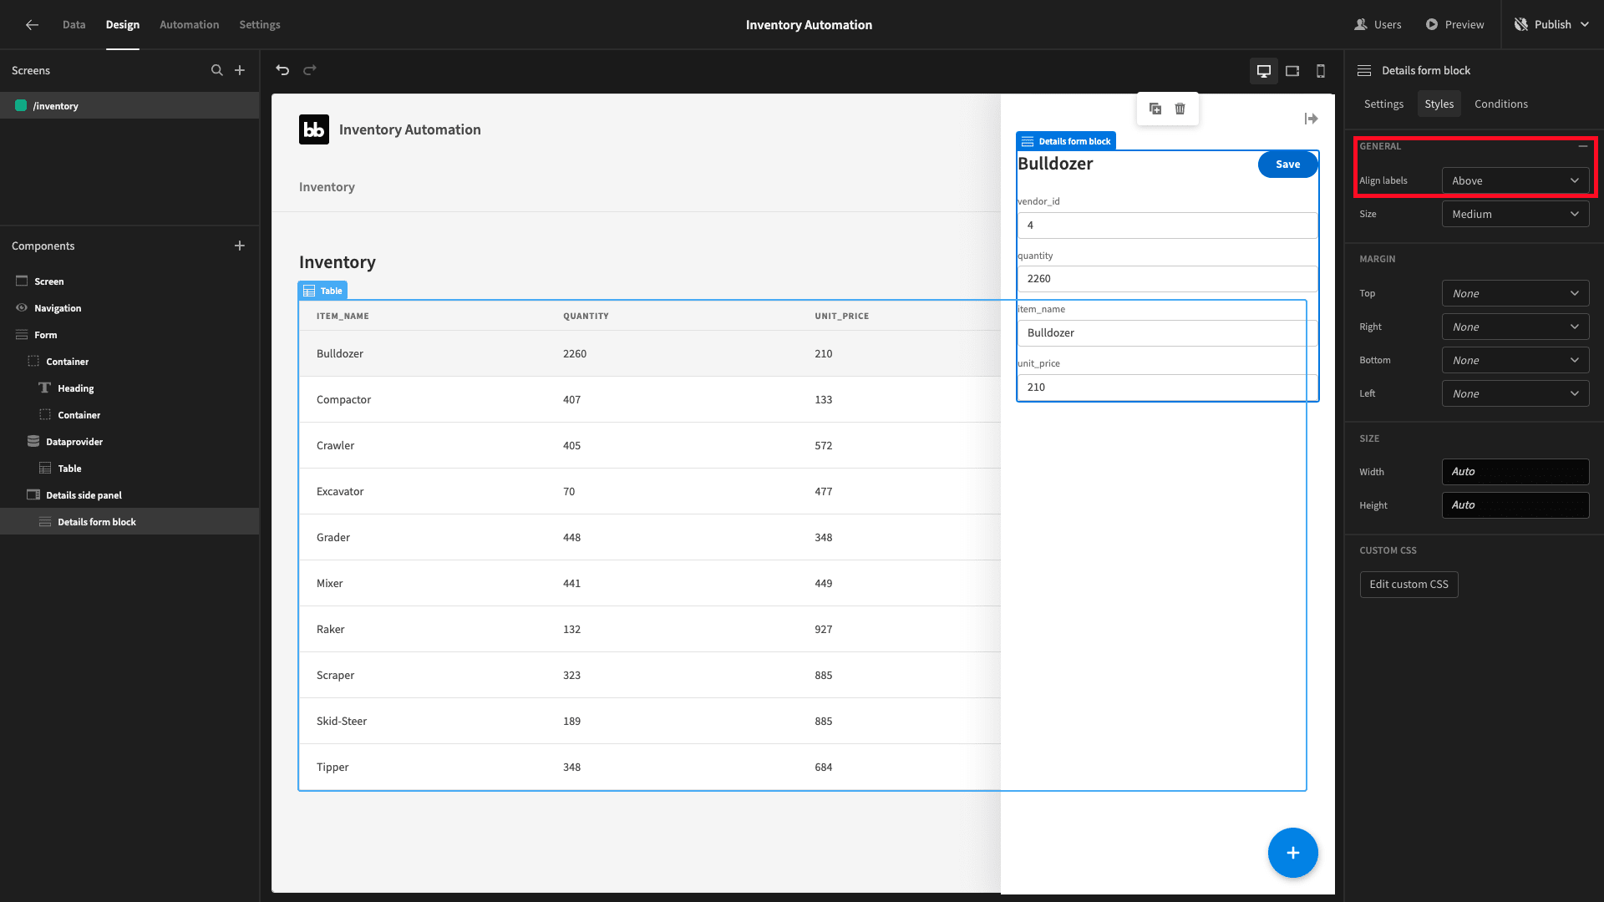Switch to the Data tab
The height and width of the screenshot is (902, 1604).
(x=74, y=25)
